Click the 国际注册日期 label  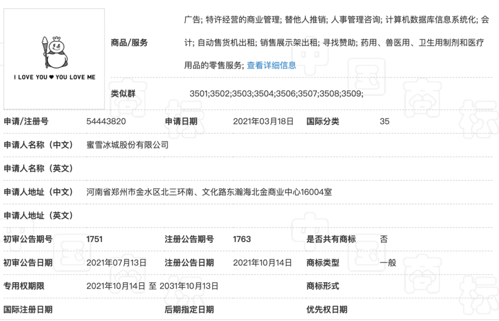point(28,309)
